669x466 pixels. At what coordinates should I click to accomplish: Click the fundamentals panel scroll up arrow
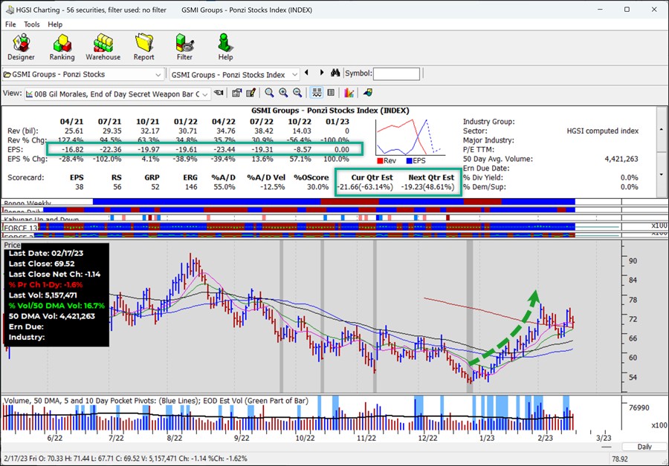[x=662, y=129]
